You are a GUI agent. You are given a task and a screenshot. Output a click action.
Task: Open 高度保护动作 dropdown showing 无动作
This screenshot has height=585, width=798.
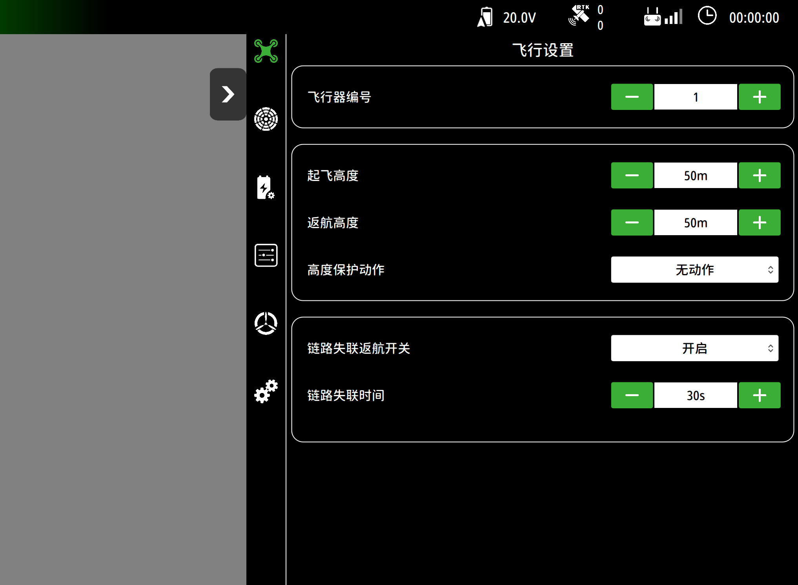pos(694,270)
